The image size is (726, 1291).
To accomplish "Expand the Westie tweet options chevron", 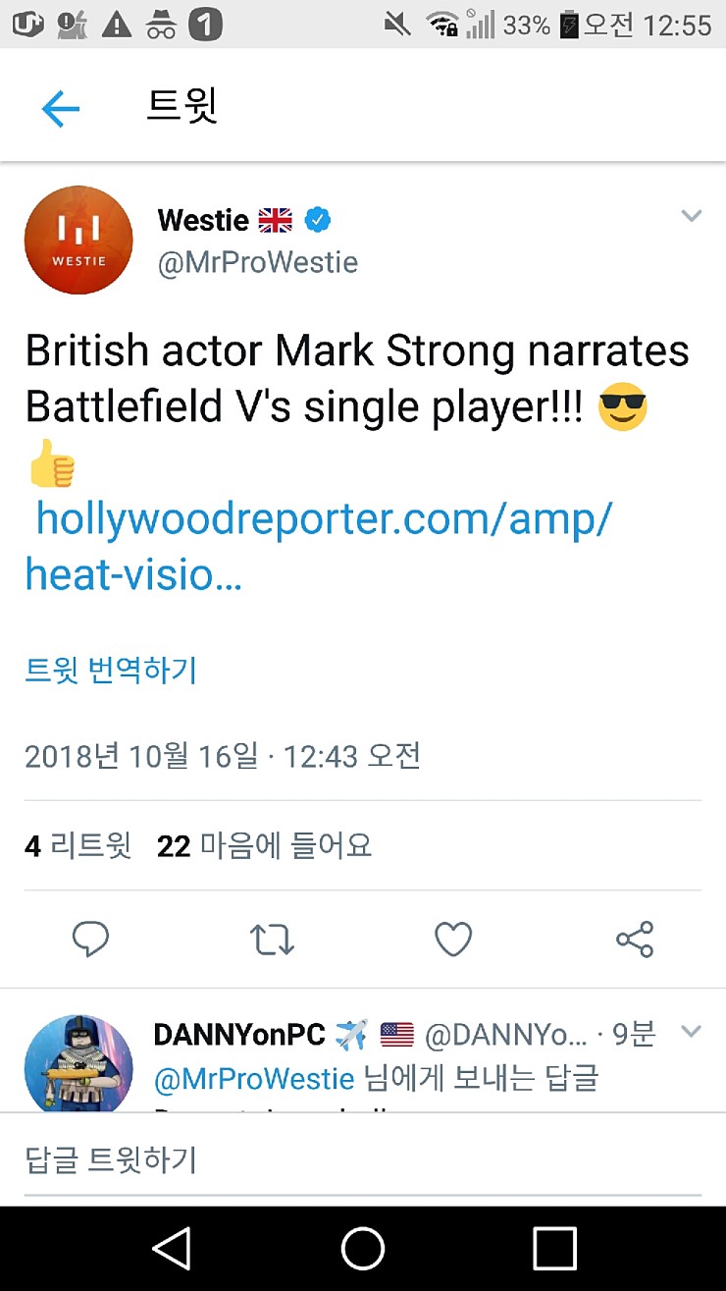I will point(692,216).
